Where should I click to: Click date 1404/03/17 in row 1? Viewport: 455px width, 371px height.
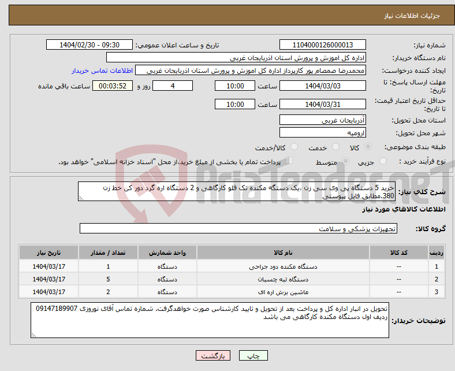click(x=49, y=266)
